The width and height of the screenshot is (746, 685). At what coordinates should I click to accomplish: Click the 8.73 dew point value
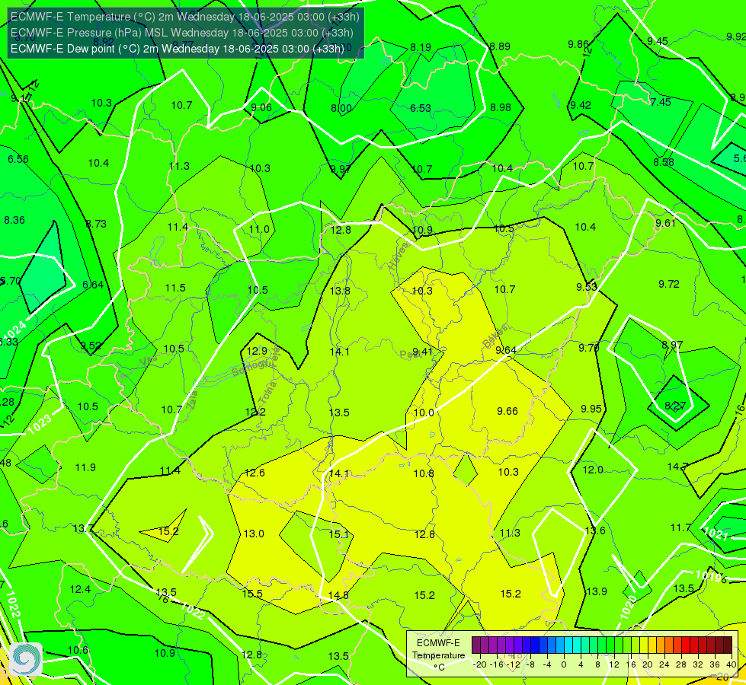click(96, 224)
